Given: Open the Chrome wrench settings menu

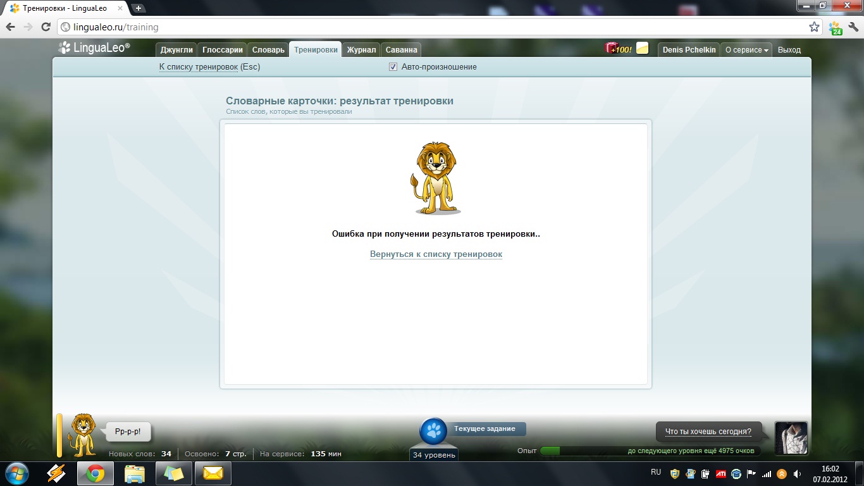Looking at the screenshot, I should coord(853,27).
